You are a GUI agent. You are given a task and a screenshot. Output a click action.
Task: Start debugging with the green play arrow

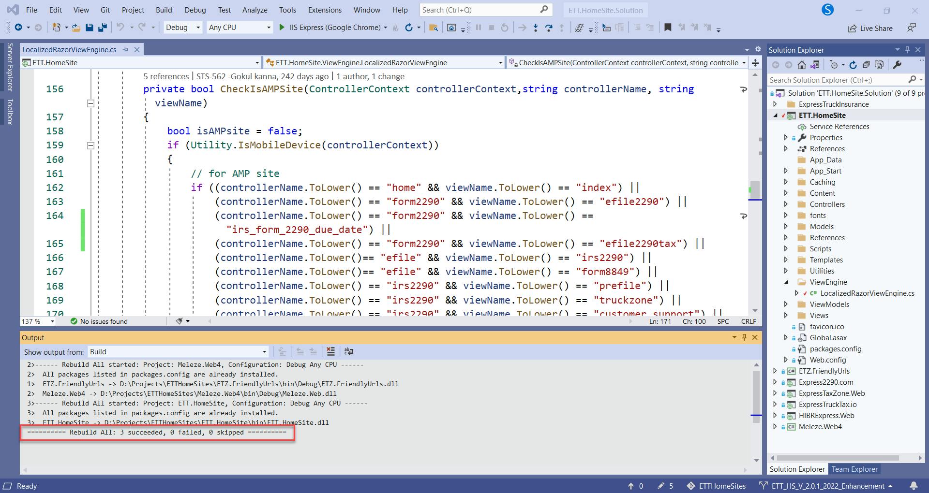pyautogui.click(x=282, y=28)
